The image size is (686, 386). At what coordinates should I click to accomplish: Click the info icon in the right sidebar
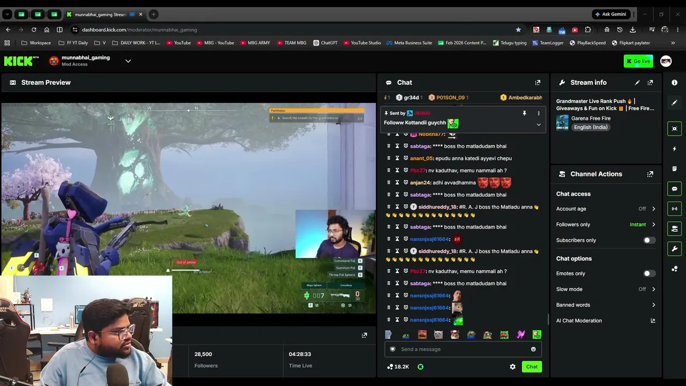(674, 83)
